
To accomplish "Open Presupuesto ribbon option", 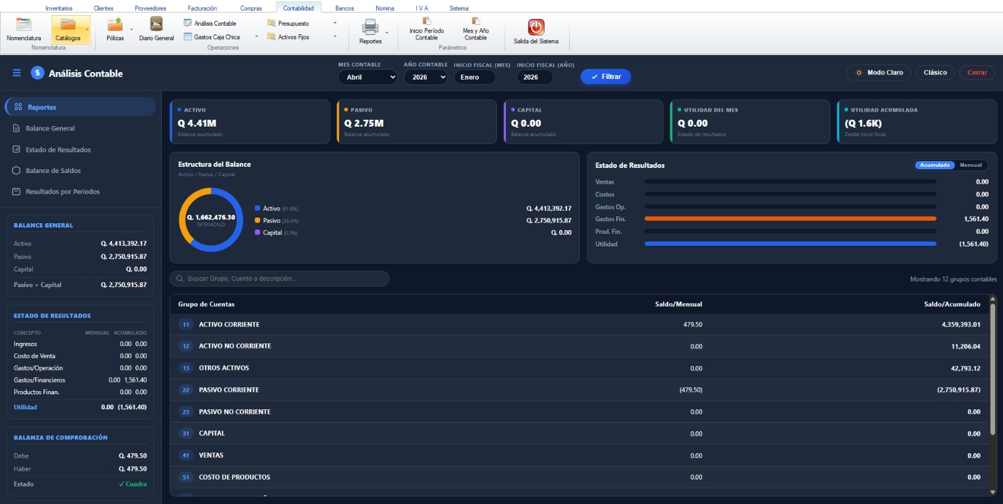I will click(x=288, y=23).
